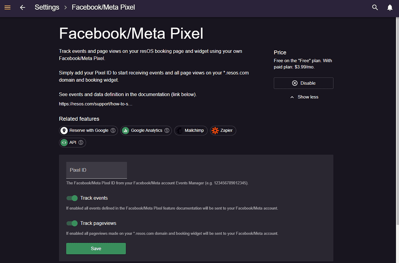The image size is (399, 263).
Task: Click the circled X icon in Disable button
Action: (x=295, y=83)
